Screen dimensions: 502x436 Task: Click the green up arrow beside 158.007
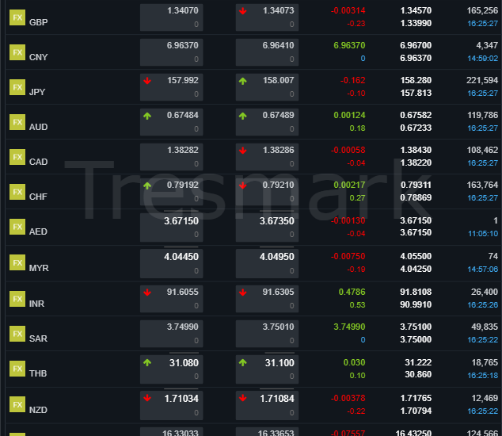[x=242, y=81]
